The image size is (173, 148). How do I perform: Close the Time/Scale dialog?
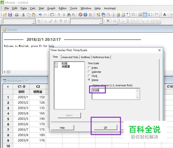(159, 50)
